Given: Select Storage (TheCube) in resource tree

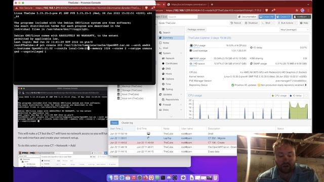Looking at the screenshot, I should click(130, 90).
